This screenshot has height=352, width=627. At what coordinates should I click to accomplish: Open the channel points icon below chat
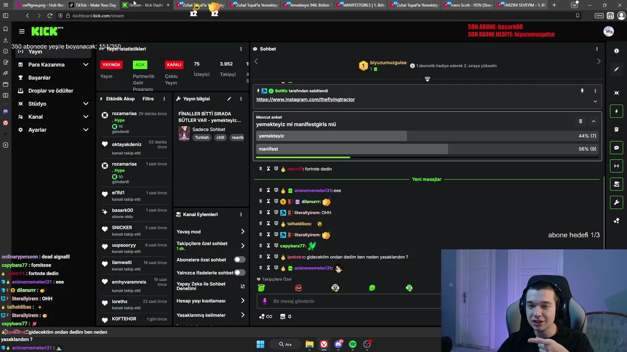click(262, 317)
